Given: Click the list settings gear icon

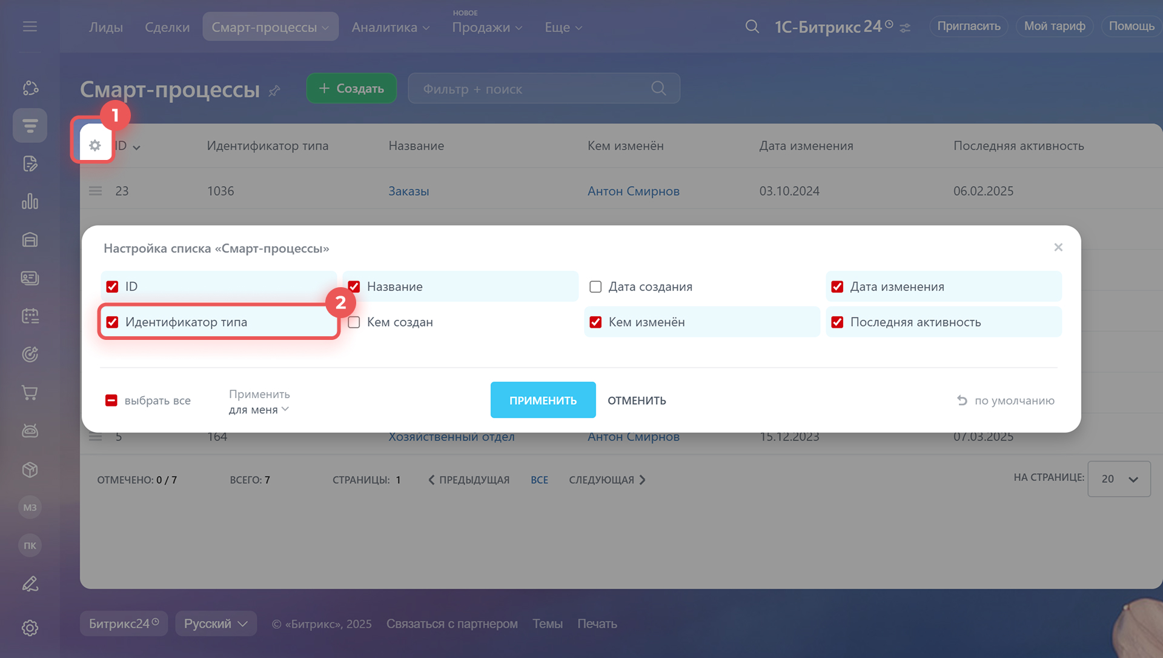Looking at the screenshot, I should coord(94,145).
